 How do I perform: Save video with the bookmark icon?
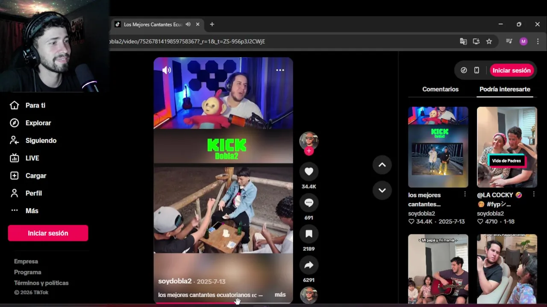click(x=309, y=234)
